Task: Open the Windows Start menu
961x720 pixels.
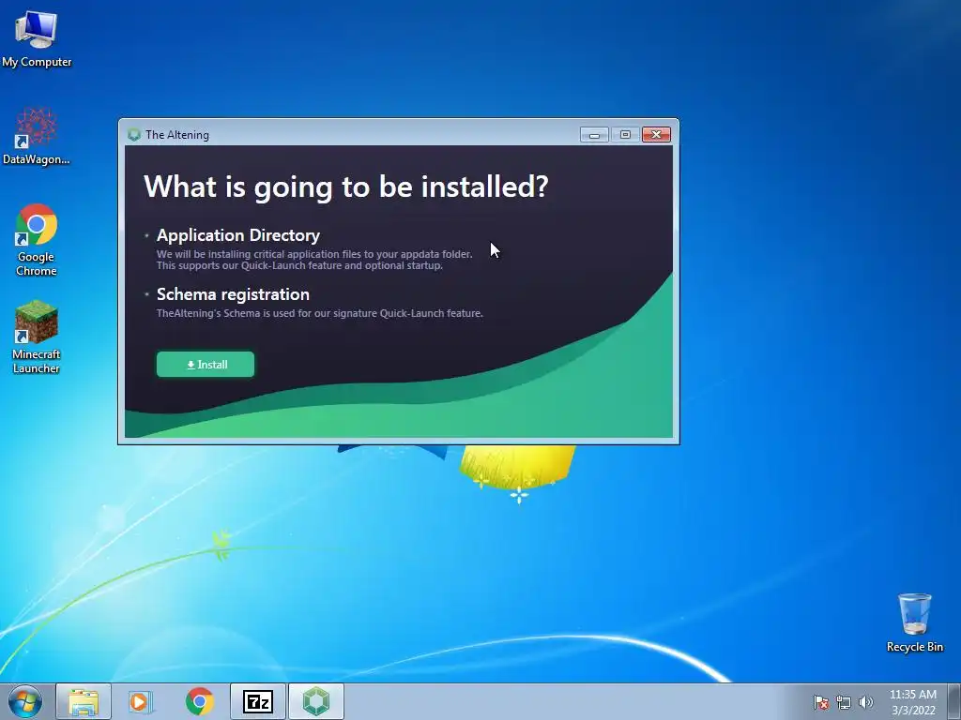Action: click(25, 701)
